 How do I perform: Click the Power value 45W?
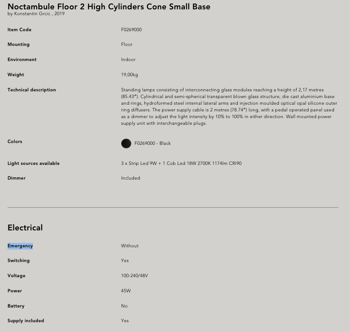126,291
